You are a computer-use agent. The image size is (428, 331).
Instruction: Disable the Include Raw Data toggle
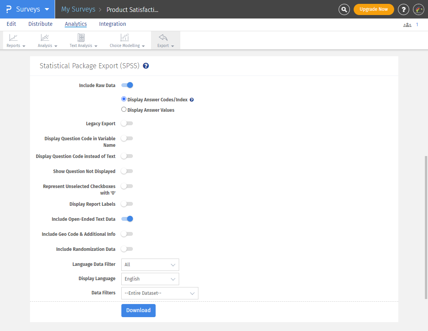127,85
